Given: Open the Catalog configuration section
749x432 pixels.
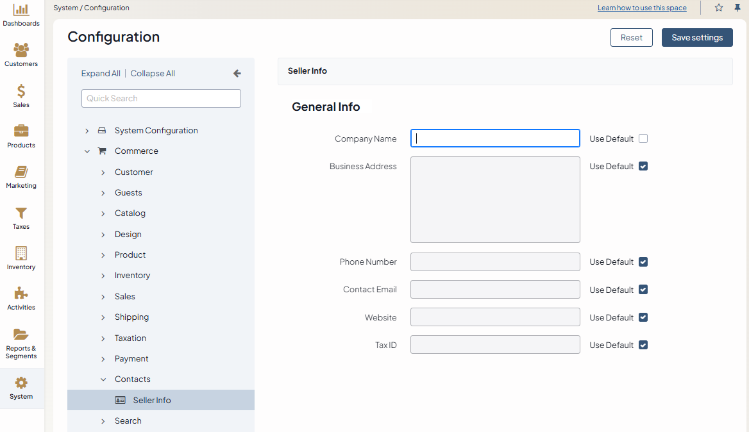Looking at the screenshot, I should pyautogui.click(x=130, y=213).
